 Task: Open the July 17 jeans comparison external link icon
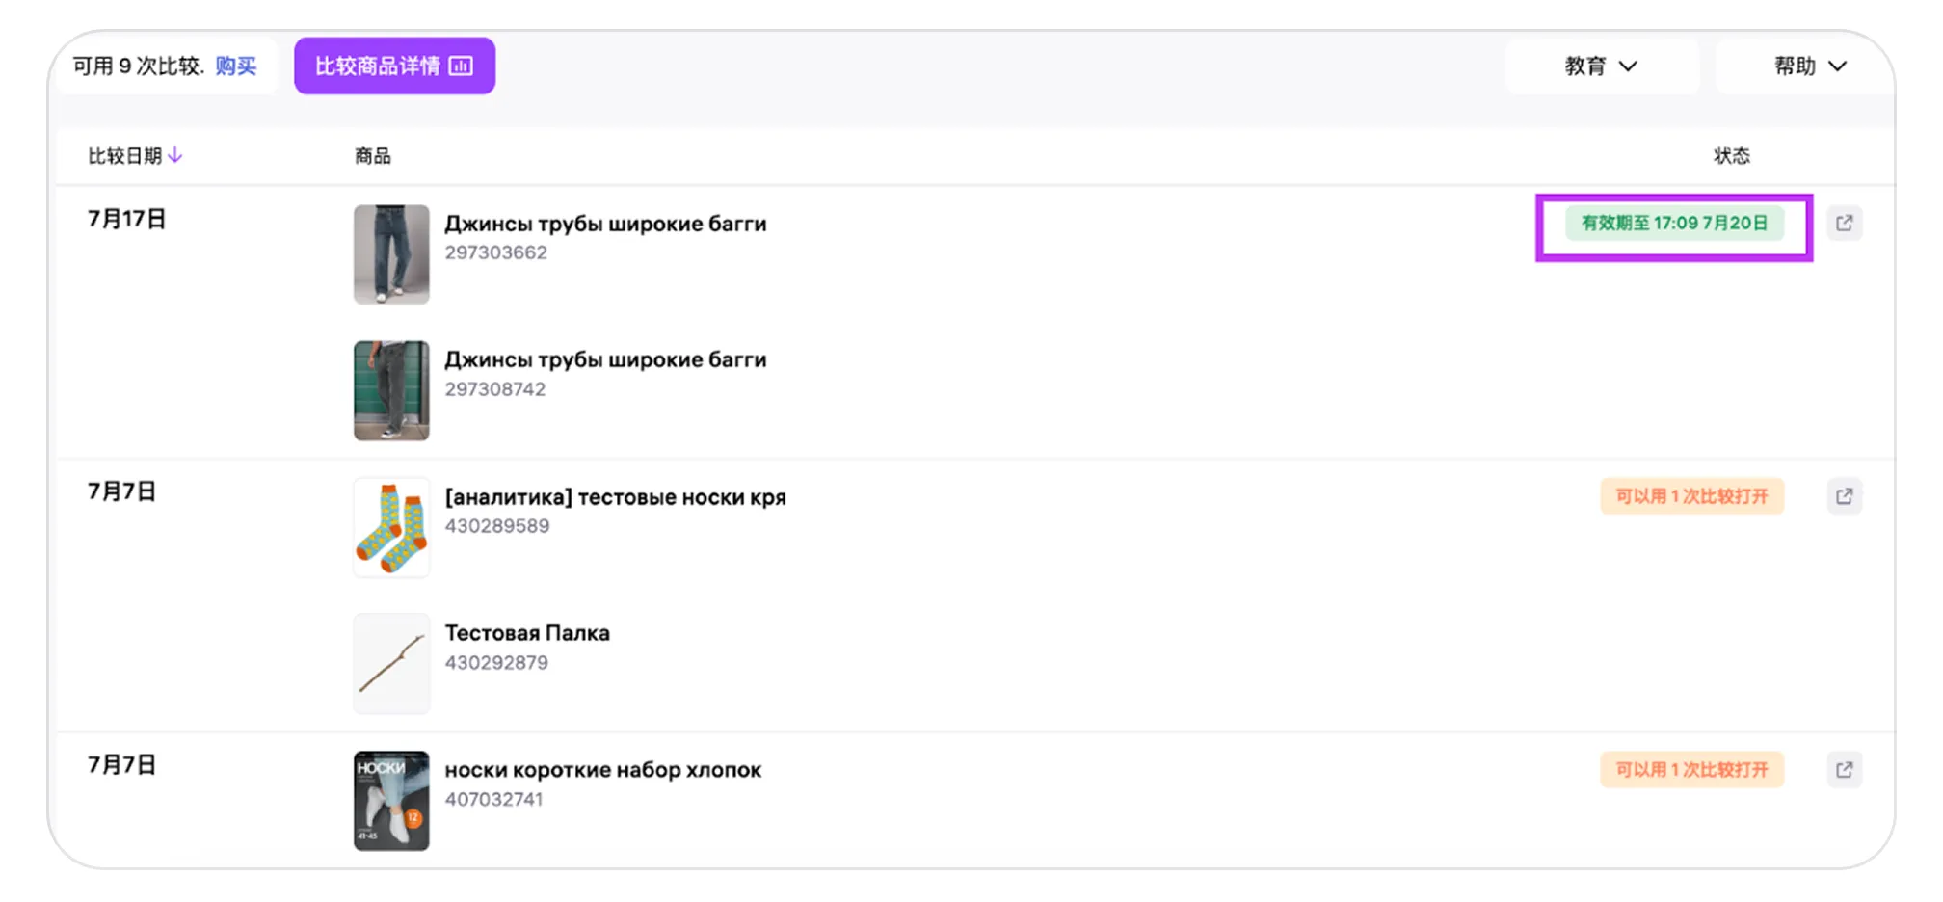click(1844, 224)
